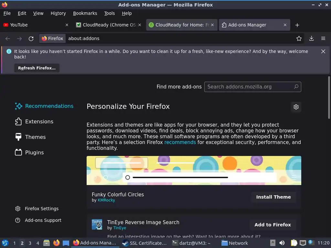Close the YouTube tab

(67, 25)
